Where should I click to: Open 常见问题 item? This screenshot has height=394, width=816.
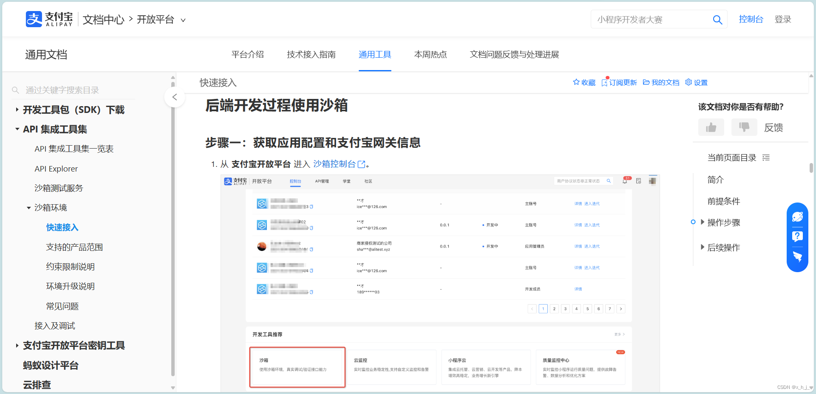[x=62, y=306]
